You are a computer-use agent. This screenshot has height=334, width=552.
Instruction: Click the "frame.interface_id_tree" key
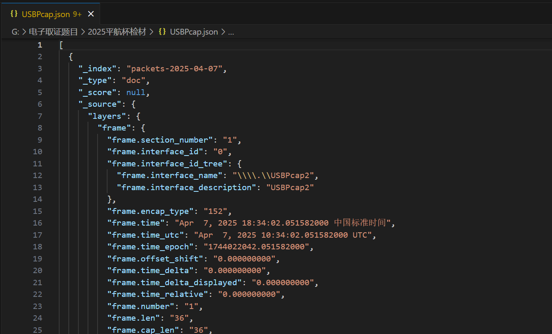[x=165, y=163]
